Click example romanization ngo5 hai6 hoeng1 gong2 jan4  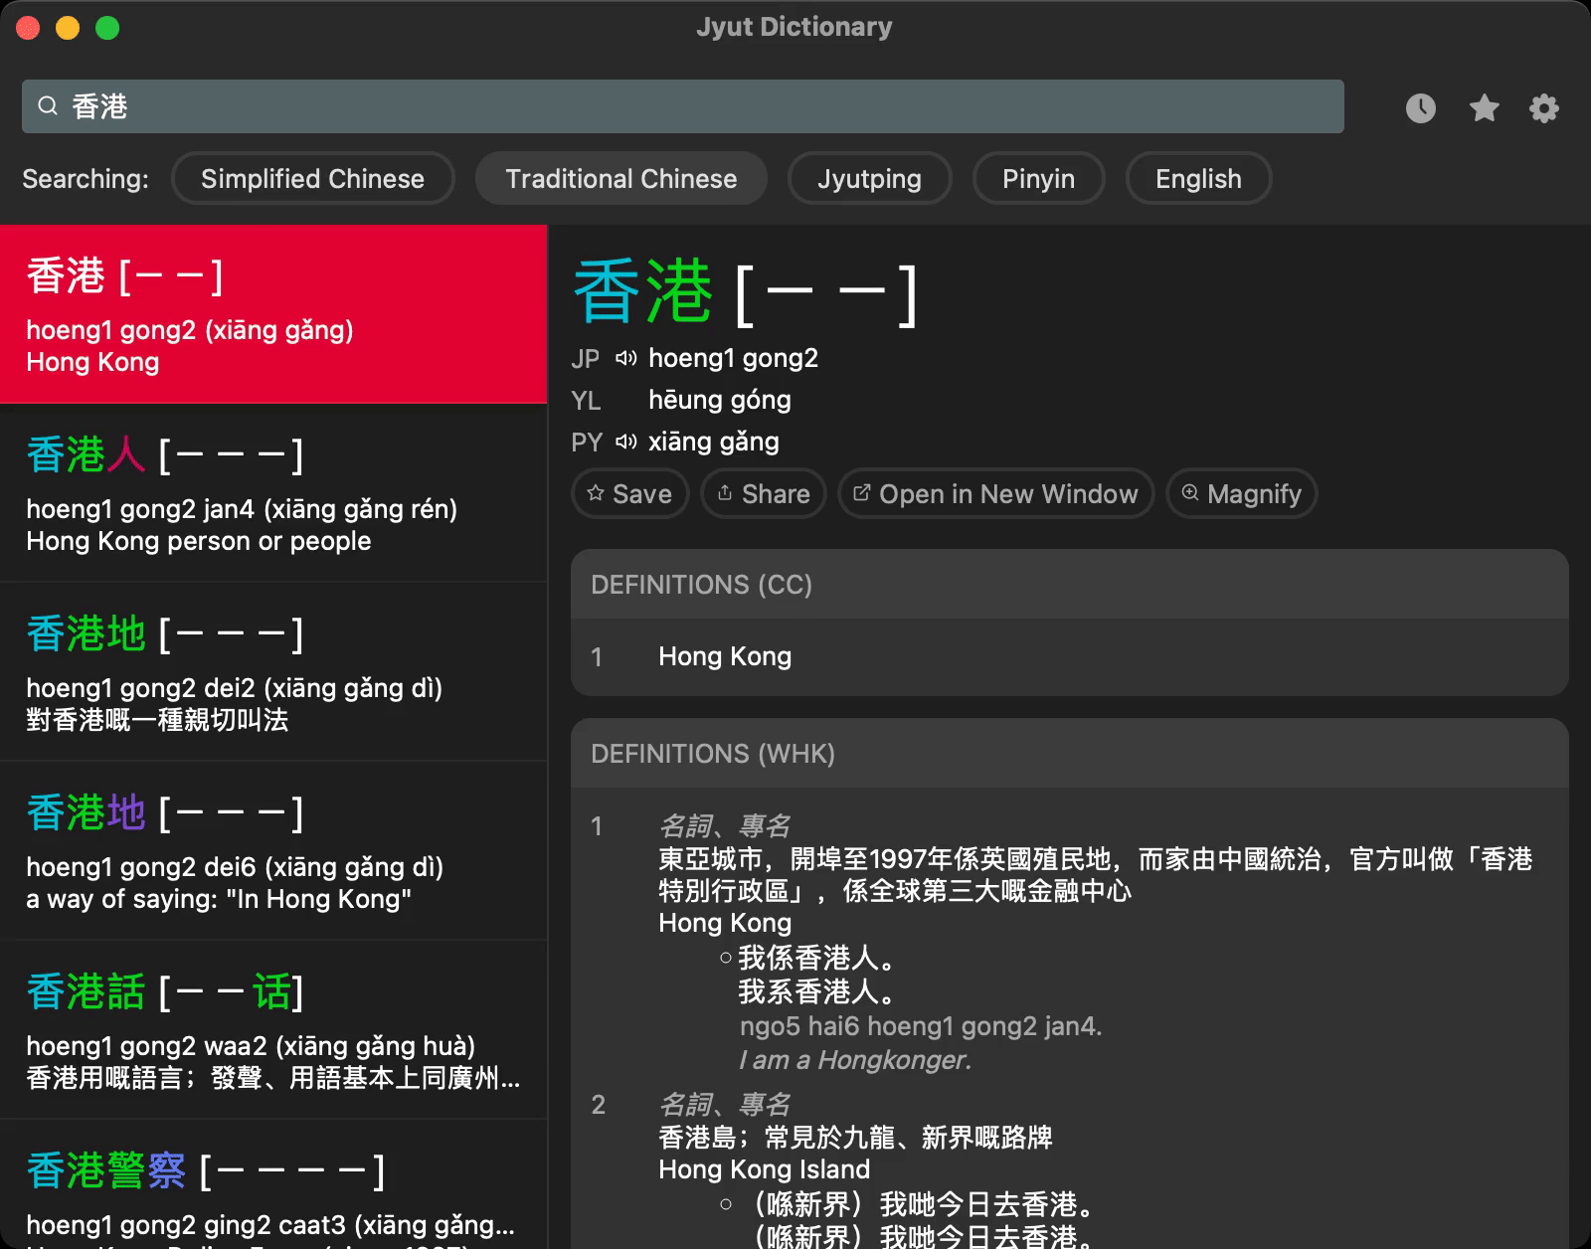(921, 1026)
